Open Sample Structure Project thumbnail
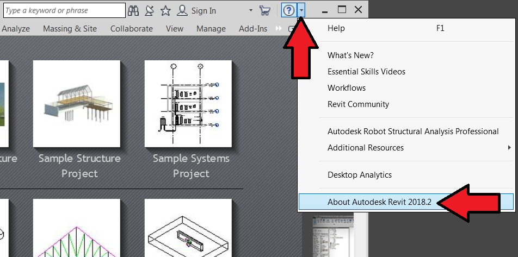Screen dimensions: 518x257 pos(77,104)
